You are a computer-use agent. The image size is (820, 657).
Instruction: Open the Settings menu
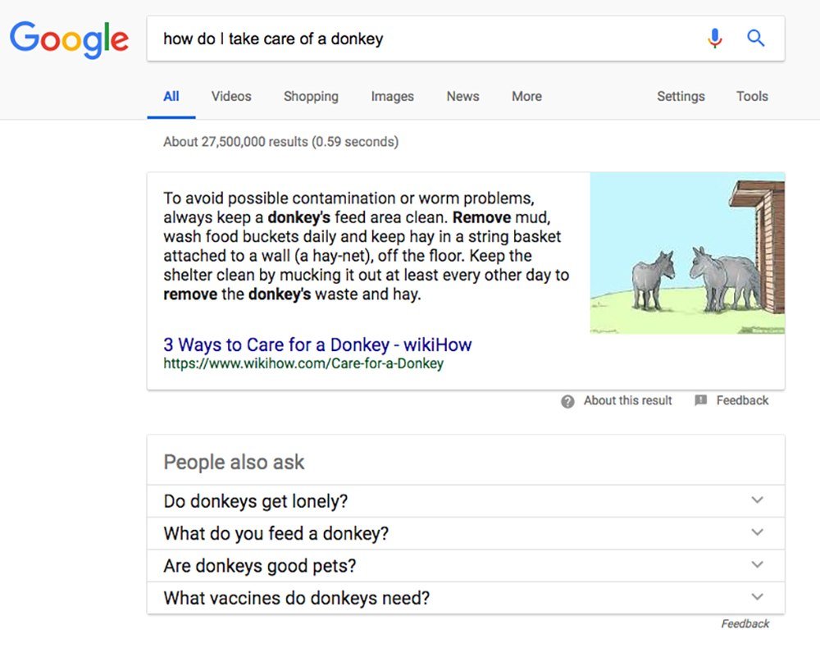(681, 96)
